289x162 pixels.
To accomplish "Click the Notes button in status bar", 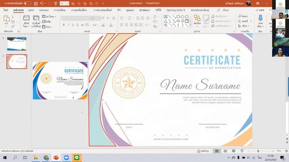I will pos(203,151).
